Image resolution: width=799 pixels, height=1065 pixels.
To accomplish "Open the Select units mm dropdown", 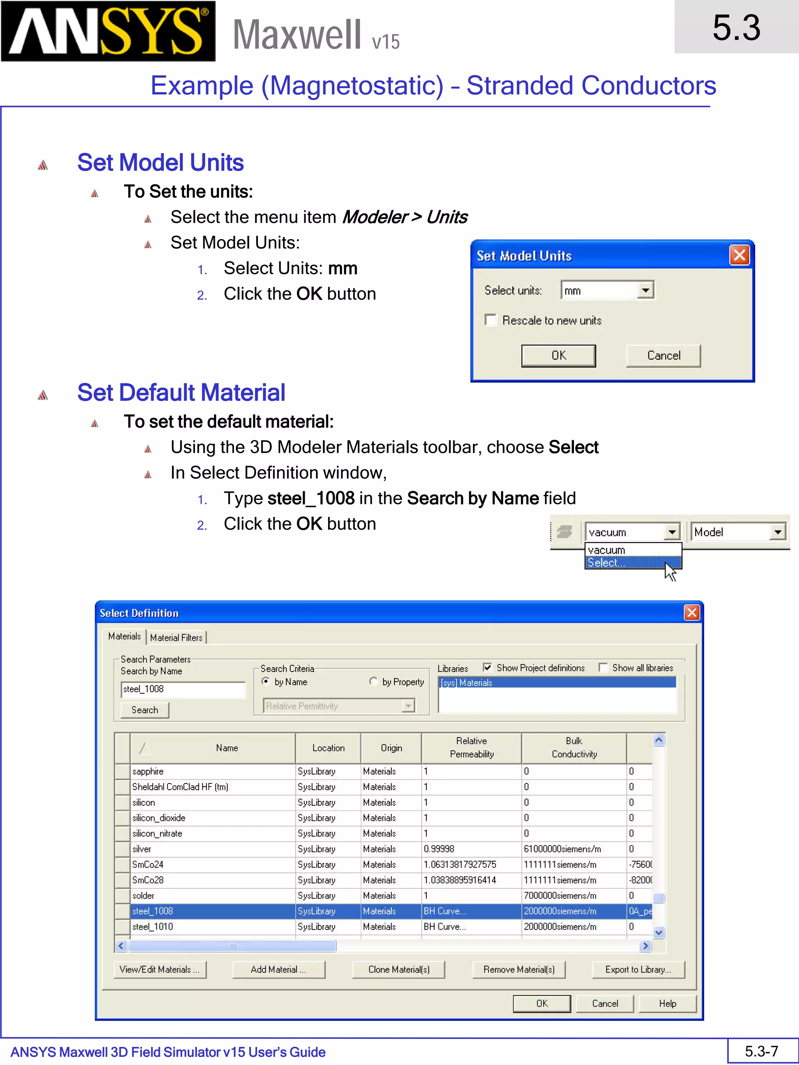I will pos(645,290).
